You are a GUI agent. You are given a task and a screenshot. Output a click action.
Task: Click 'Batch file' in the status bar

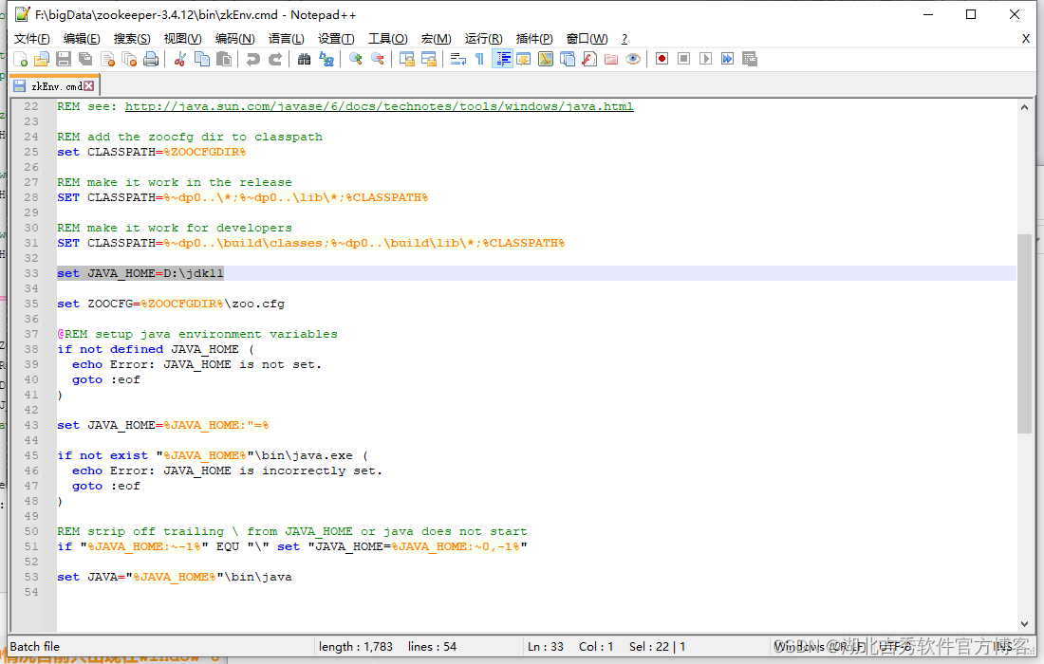pos(34,647)
